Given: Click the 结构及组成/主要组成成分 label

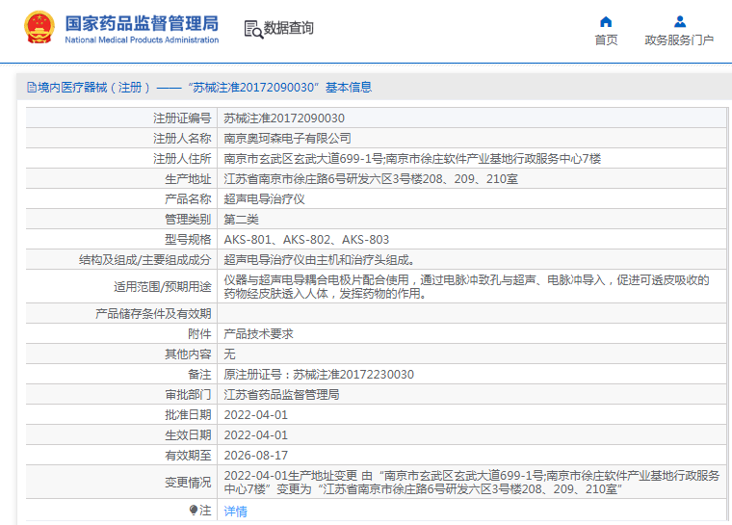Looking at the screenshot, I should click(145, 260).
